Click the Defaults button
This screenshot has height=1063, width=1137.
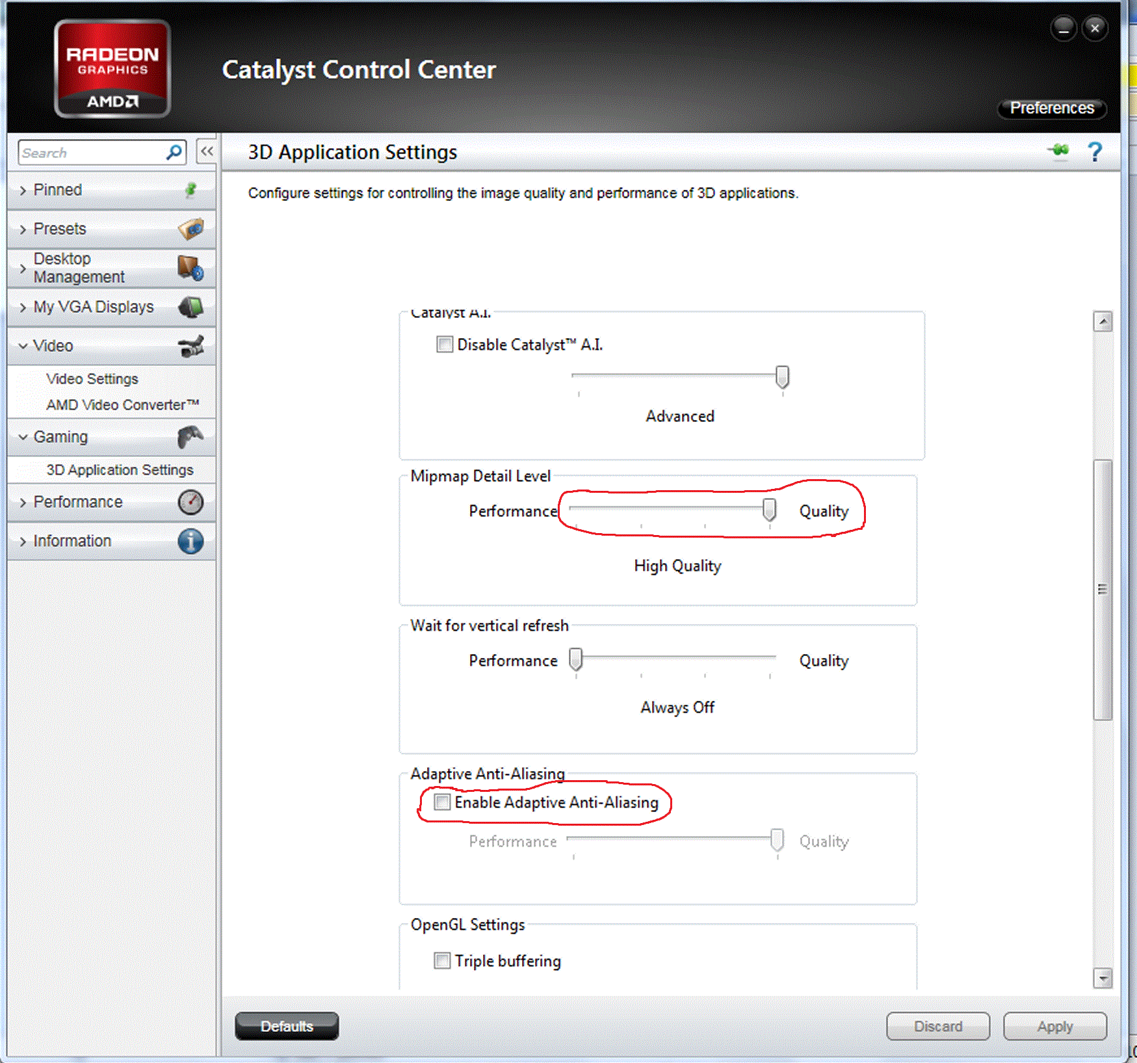coord(287,1026)
